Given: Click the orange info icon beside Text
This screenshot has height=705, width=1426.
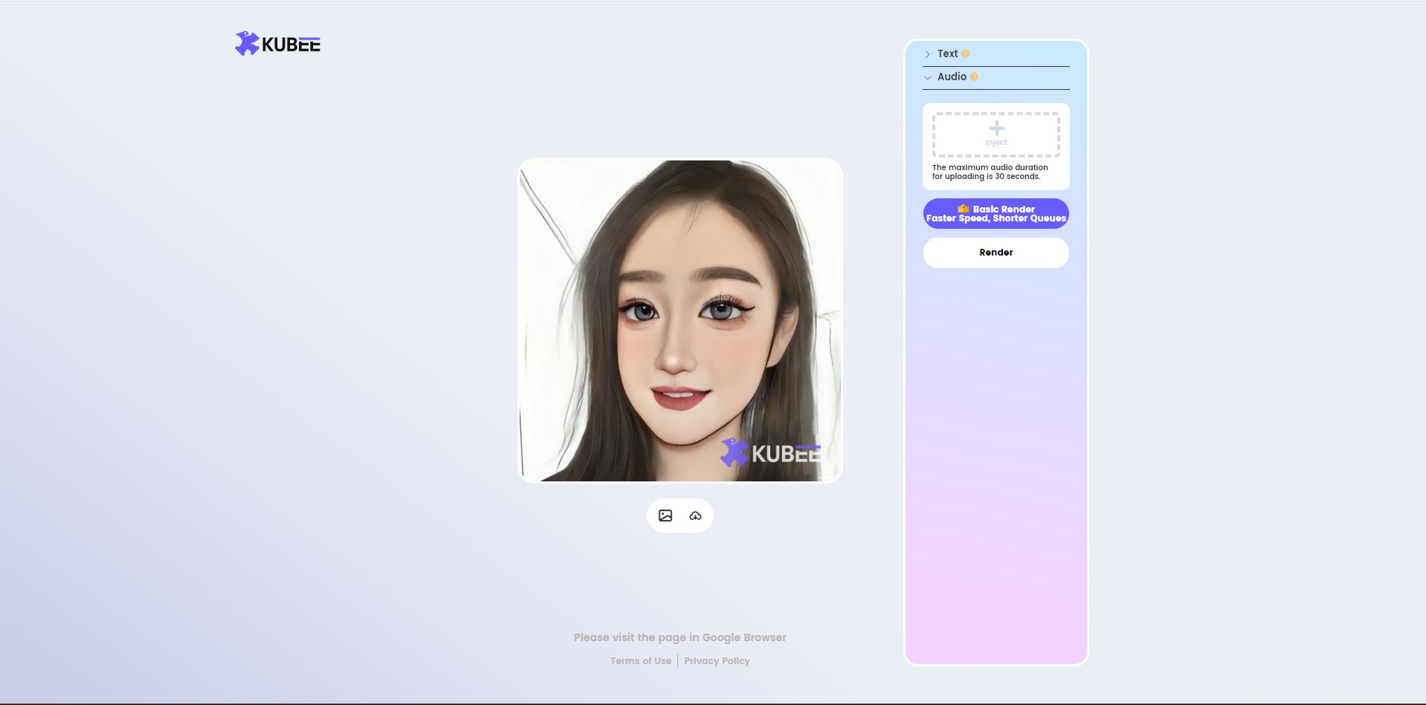Looking at the screenshot, I should 965,53.
